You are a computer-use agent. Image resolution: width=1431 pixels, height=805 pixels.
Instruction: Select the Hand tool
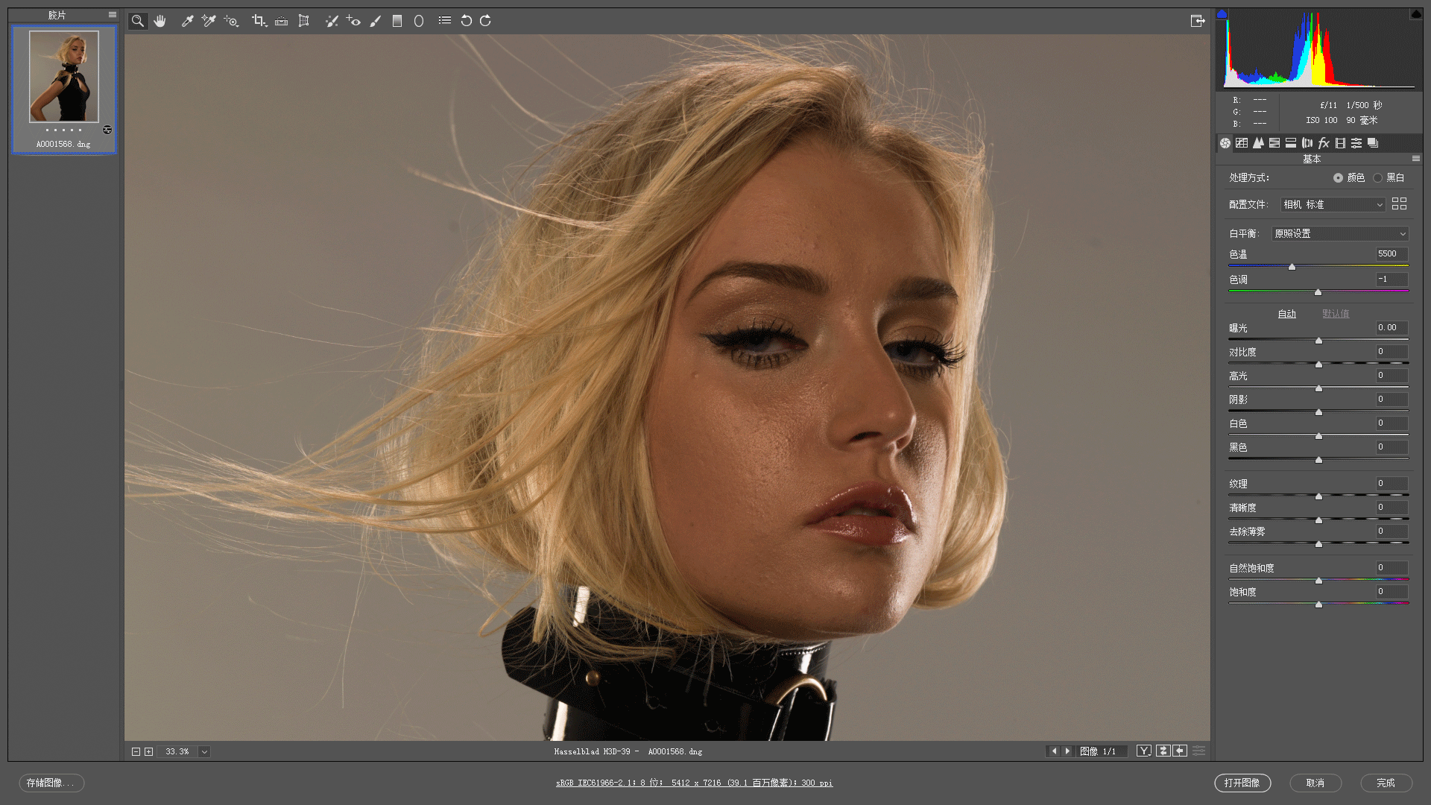(x=159, y=21)
